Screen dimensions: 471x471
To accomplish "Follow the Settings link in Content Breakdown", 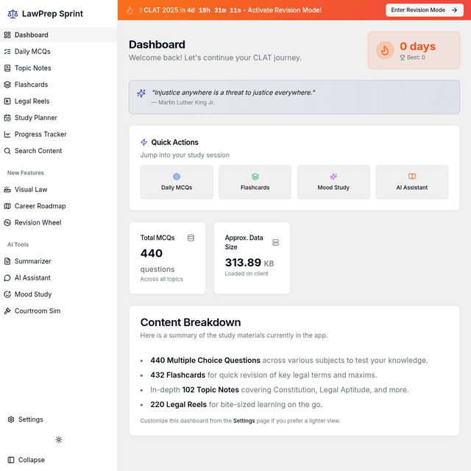I will 244,421.
